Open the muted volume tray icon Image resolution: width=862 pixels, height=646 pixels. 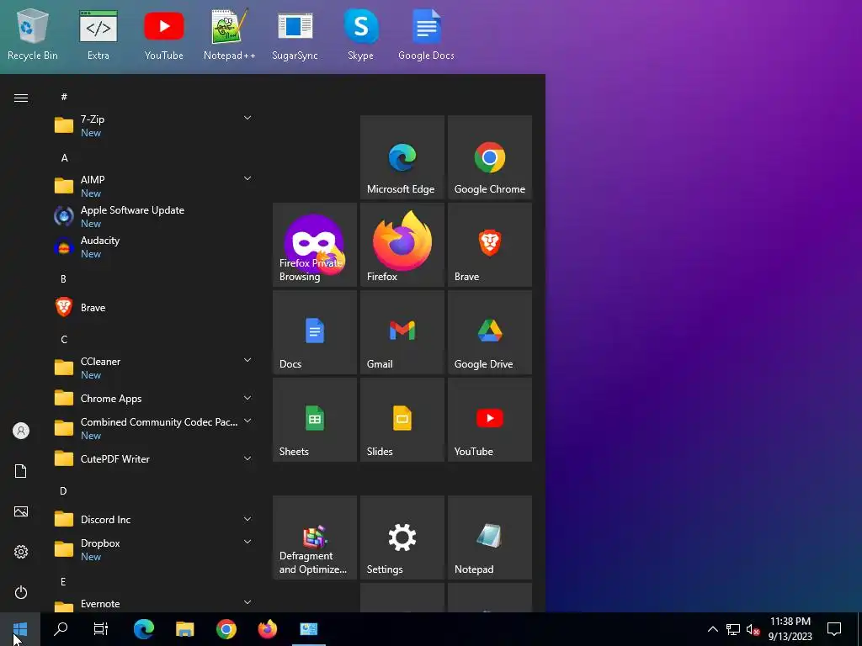(753, 629)
